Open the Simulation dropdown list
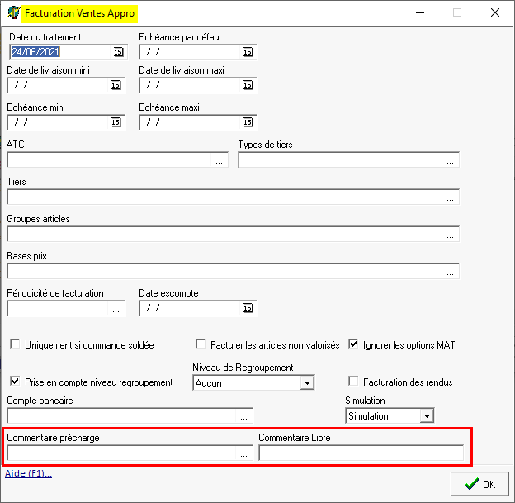 (426, 415)
